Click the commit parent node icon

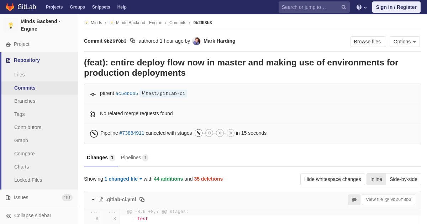point(93,94)
